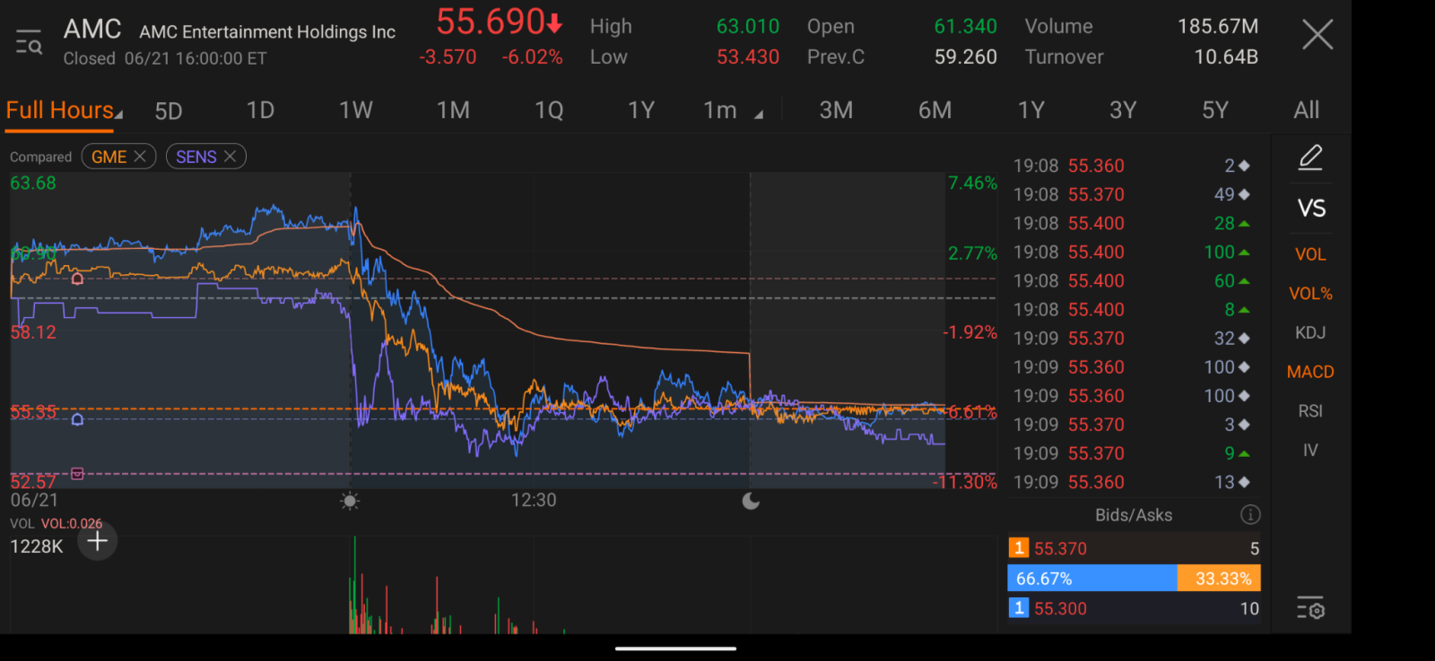Tap the High 63.010 value

point(748,27)
